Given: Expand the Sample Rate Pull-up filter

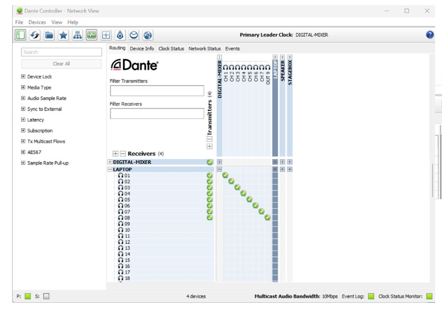Looking at the screenshot, I should [23, 163].
